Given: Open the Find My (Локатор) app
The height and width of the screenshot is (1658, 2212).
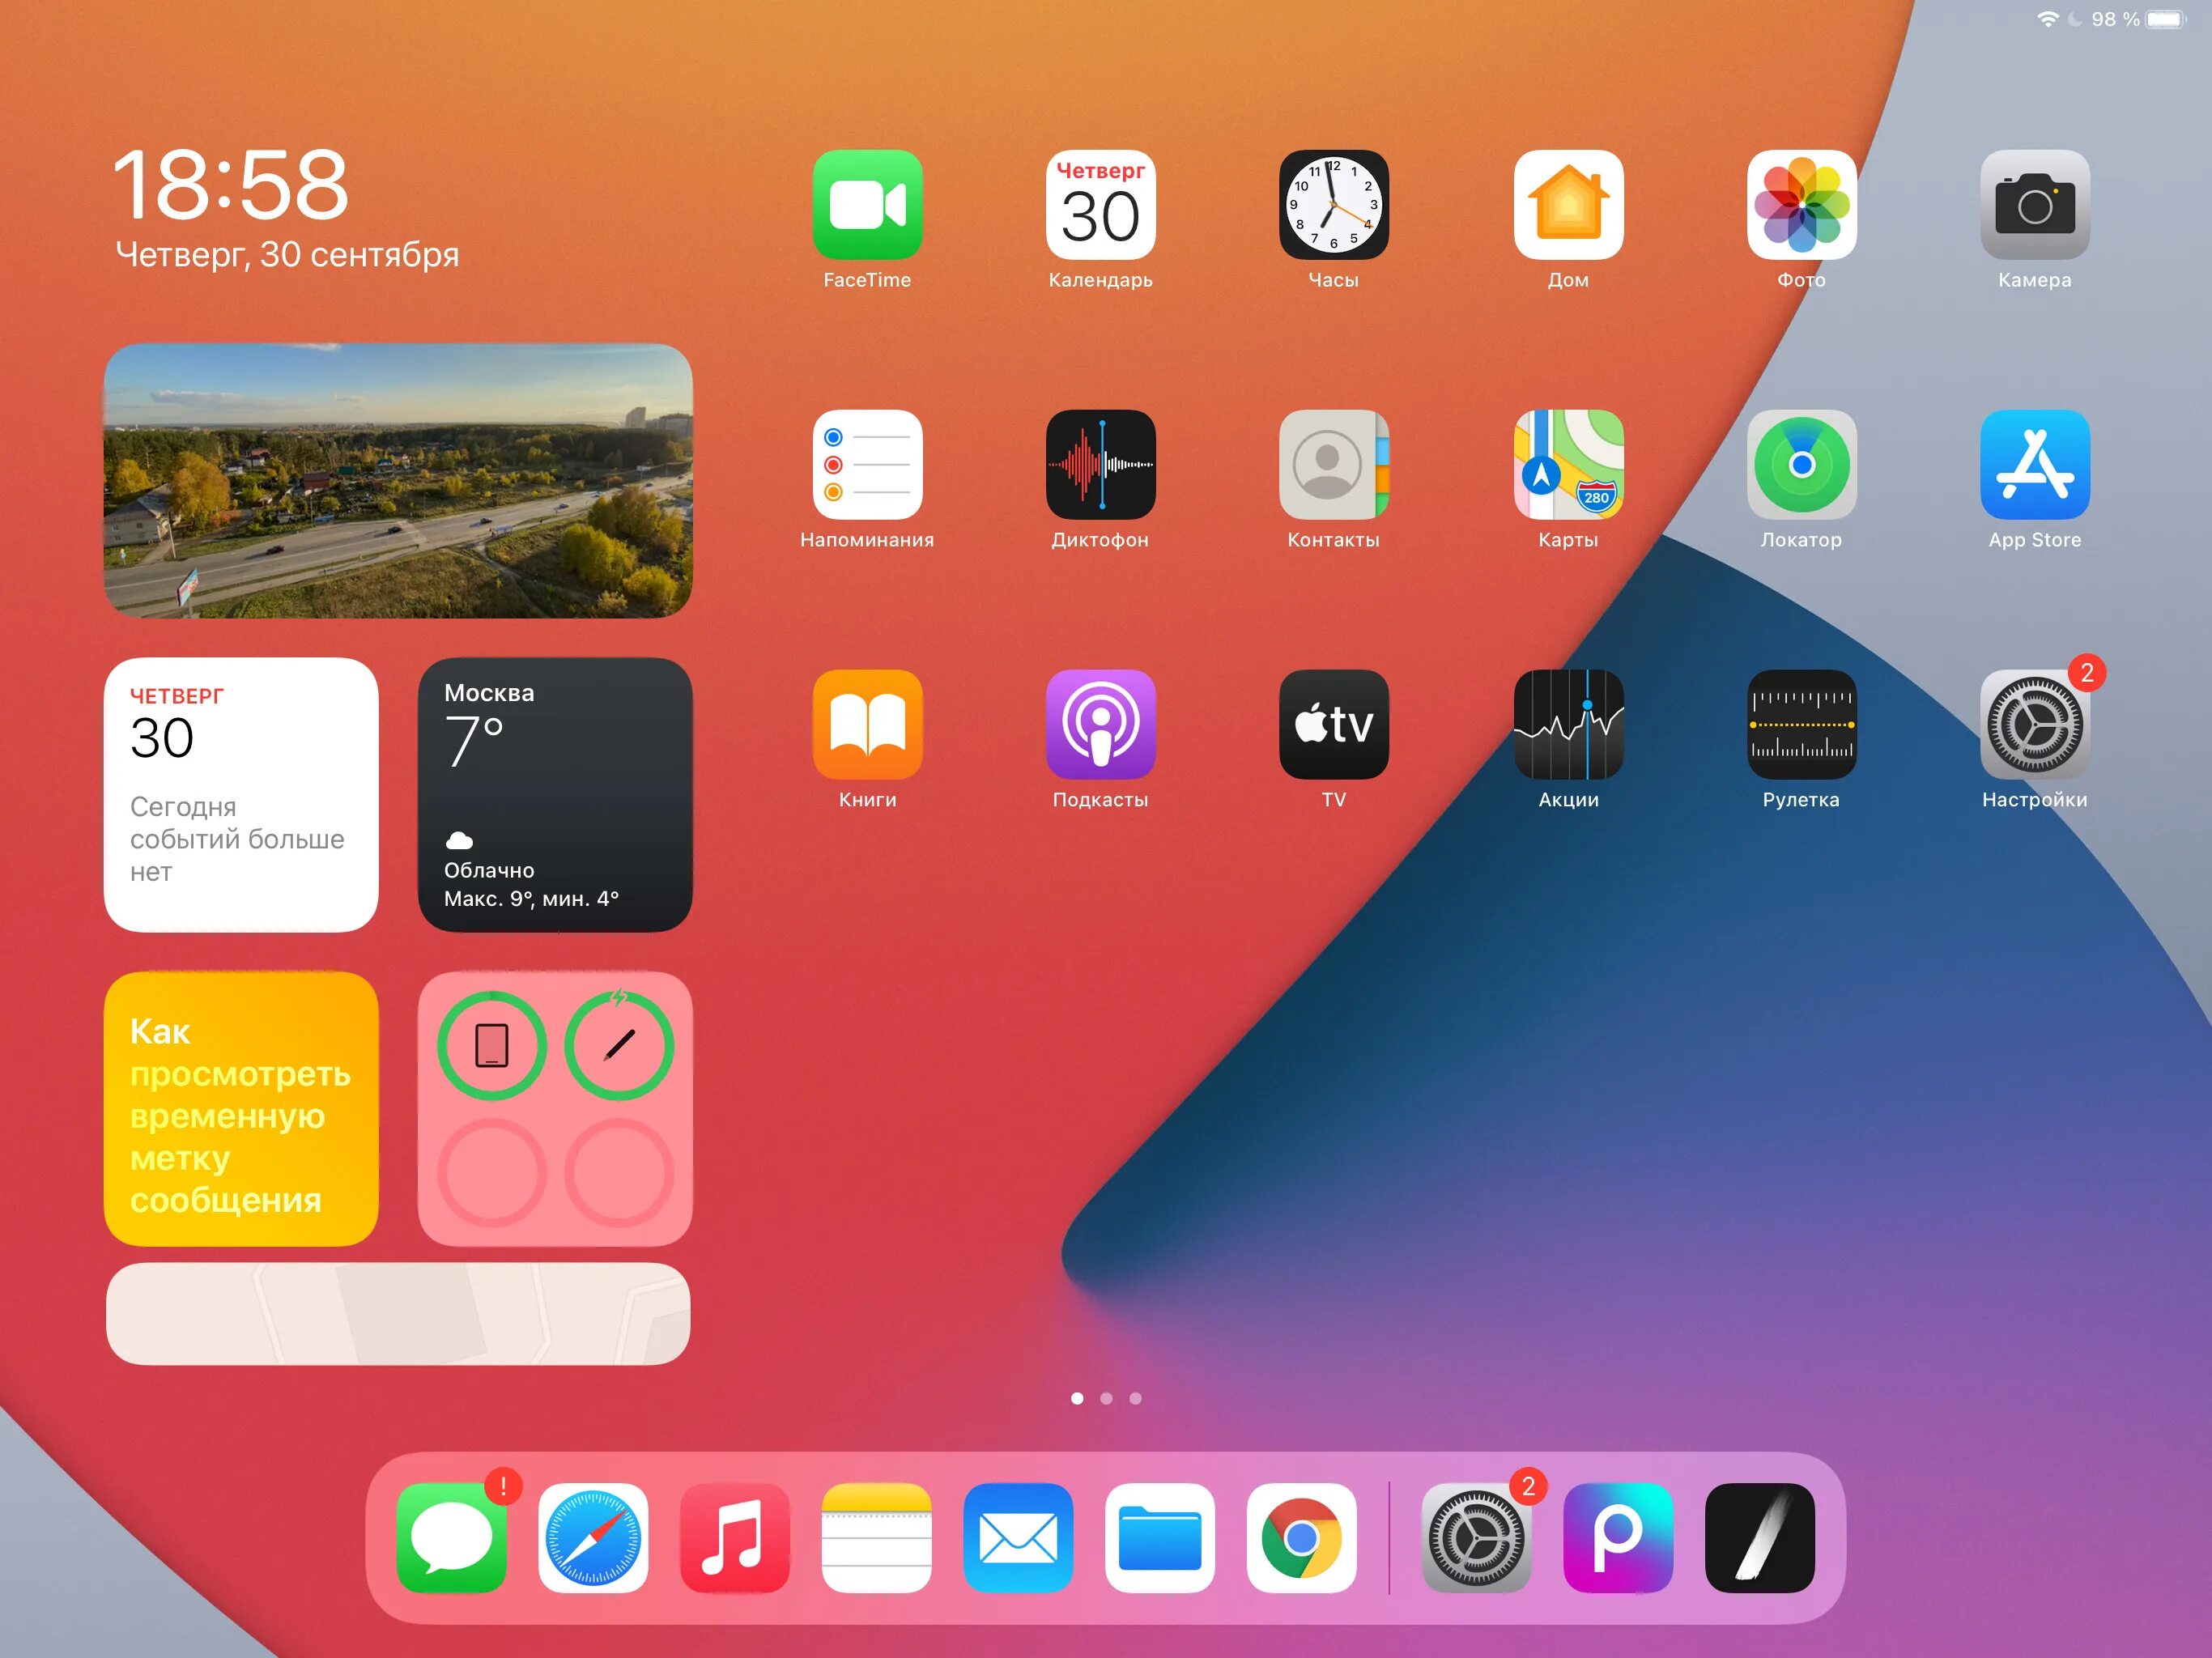Looking at the screenshot, I should click(1801, 464).
